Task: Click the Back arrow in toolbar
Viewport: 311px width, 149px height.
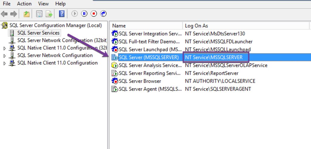Action: click(4, 14)
